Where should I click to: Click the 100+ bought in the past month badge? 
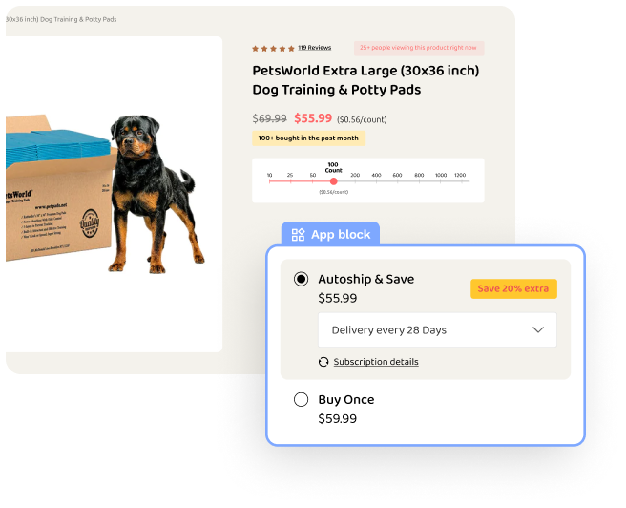click(308, 138)
